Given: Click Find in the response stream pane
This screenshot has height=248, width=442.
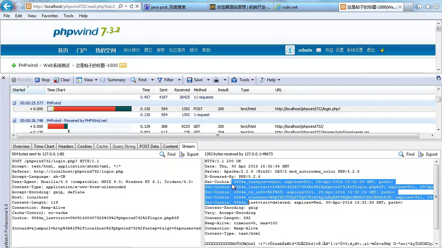Looking at the screenshot, I should click(x=406, y=154).
